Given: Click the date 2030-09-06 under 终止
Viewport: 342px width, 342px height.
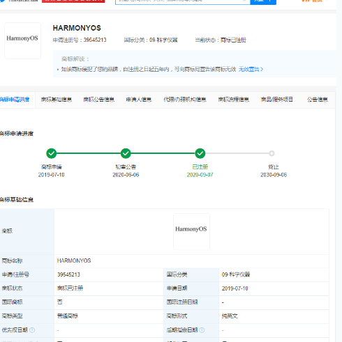Looking at the screenshot, I should [274, 175].
